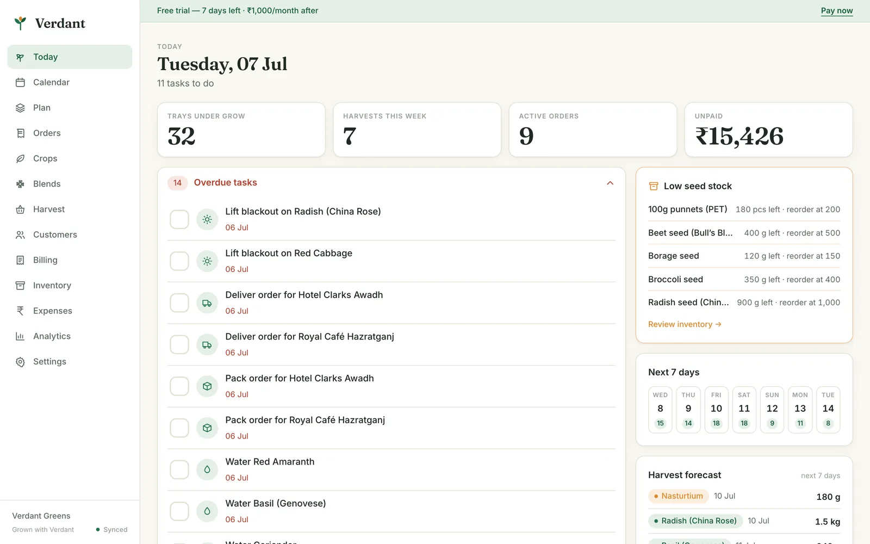Click the Beet seed (Bull's Bl... stock row

click(744, 233)
